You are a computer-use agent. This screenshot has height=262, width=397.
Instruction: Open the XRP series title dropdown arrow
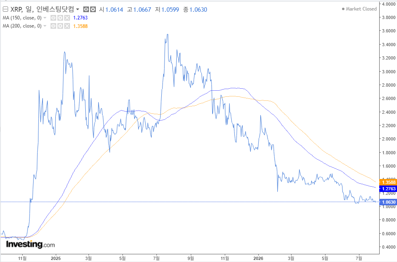[x=78, y=10]
